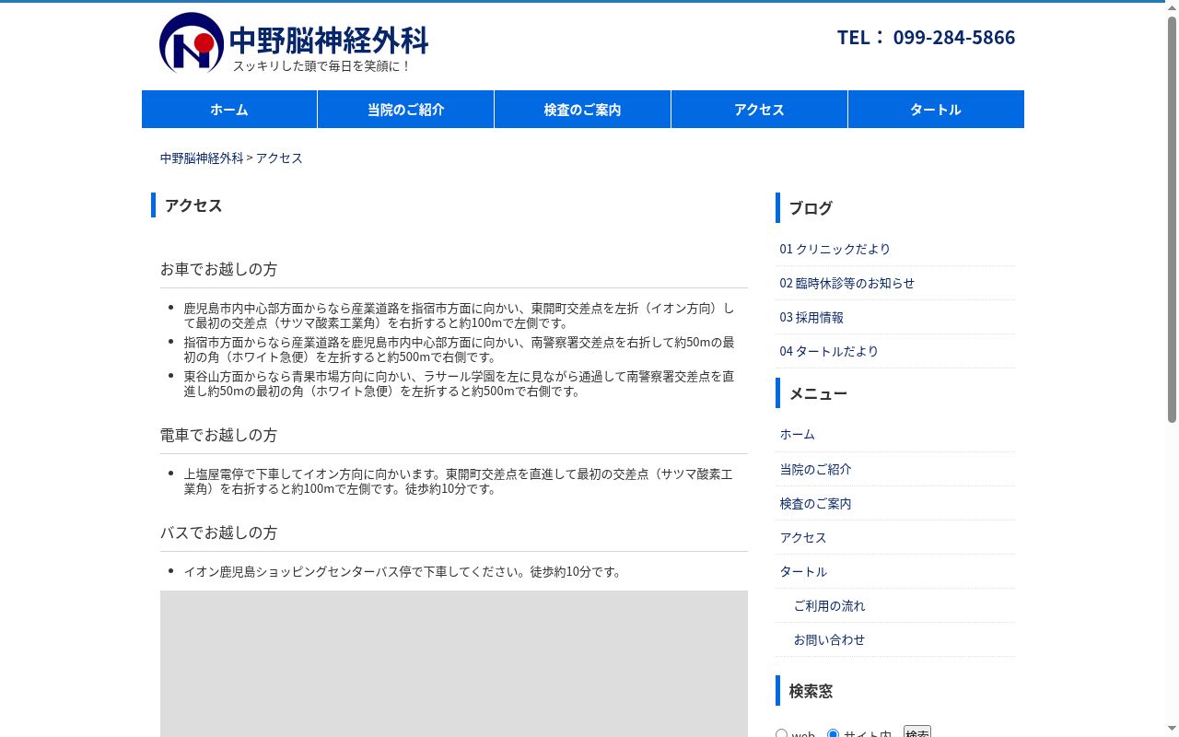
Task: Click the directions starting 鹿児島市内中心部方面からなら
Action: pyautogui.click(x=459, y=316)
